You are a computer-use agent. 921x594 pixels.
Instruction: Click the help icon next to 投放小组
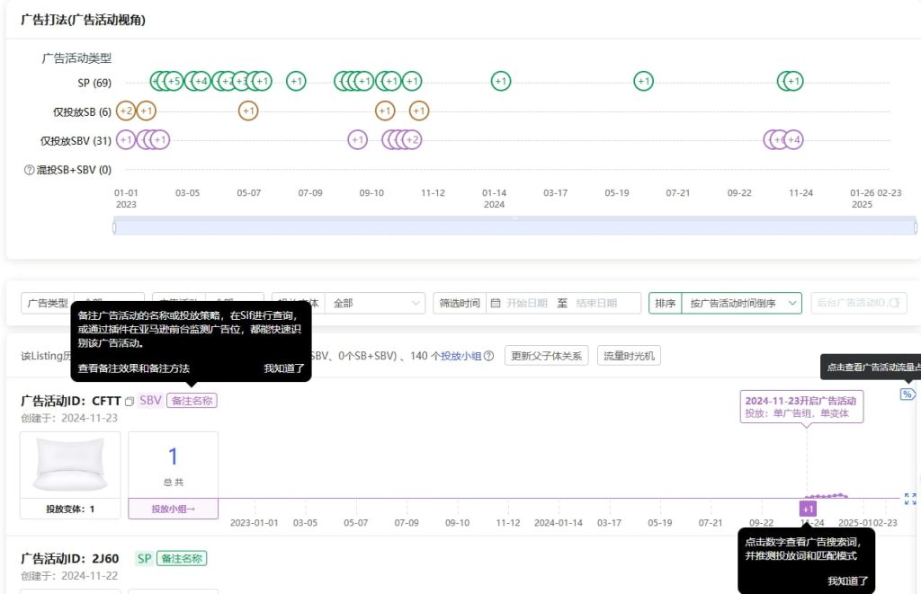tap(488, 356)
